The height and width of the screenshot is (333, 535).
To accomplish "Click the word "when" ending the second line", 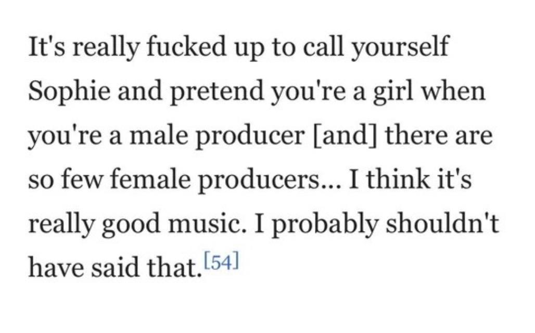I will 453,91.
